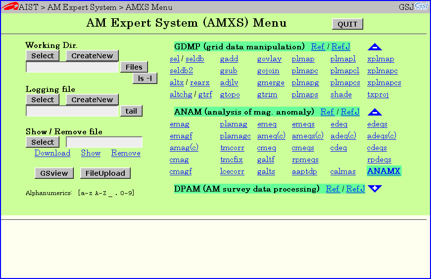Click Select under Show / Remove file
The image size is (431, 279).
(43, 142)
